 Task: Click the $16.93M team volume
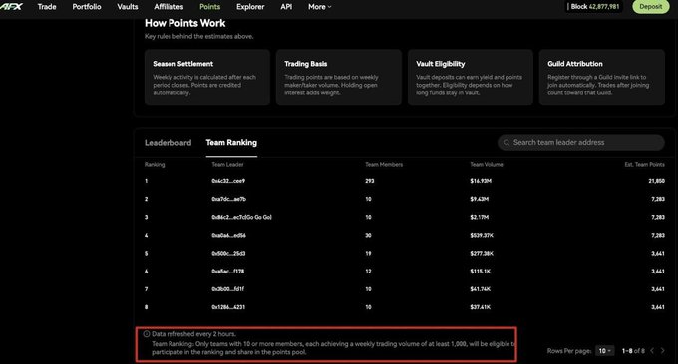(481, 181)
